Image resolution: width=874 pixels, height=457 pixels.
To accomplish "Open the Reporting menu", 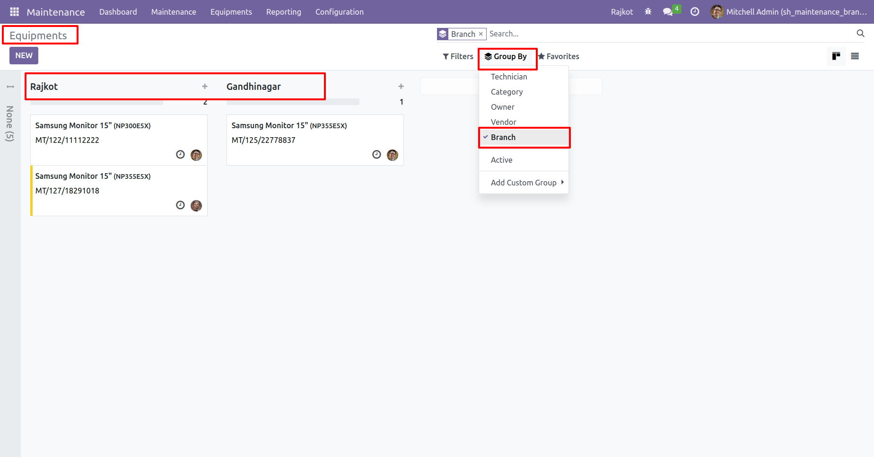I will click(284, 12).
